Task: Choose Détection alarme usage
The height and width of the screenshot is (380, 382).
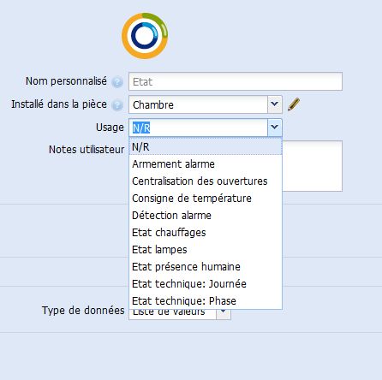Action: pos(206,216)
